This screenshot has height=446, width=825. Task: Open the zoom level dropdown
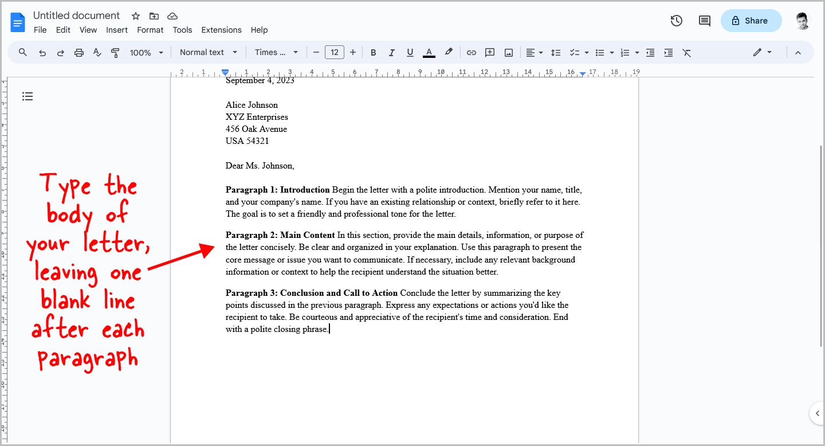click(146, 52)
